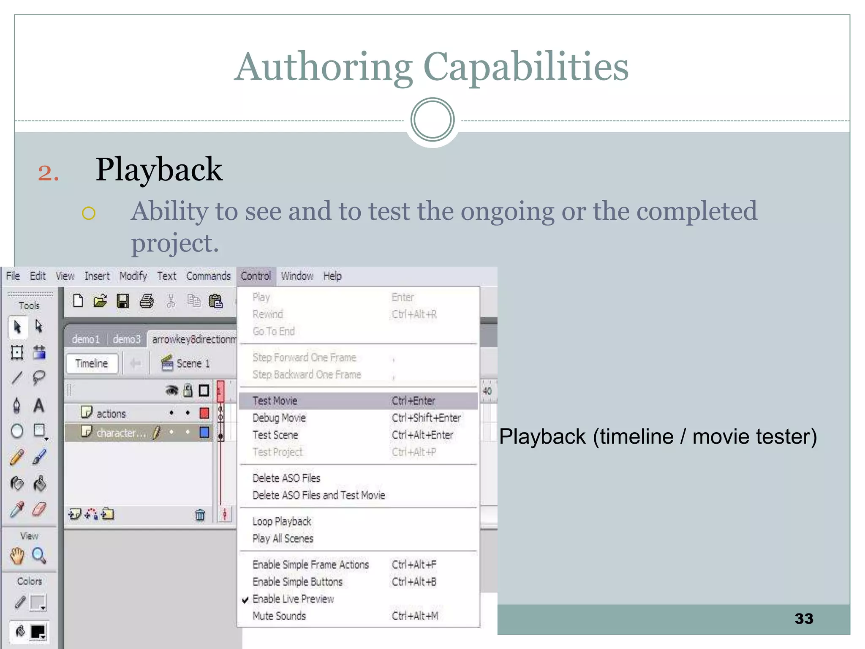Toggle actions layer lock dot

click(188, 413)
